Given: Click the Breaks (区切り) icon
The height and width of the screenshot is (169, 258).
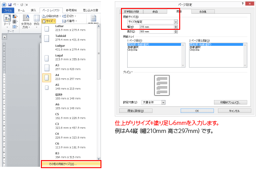Looking at the screenshot, I should pos(64,16).
